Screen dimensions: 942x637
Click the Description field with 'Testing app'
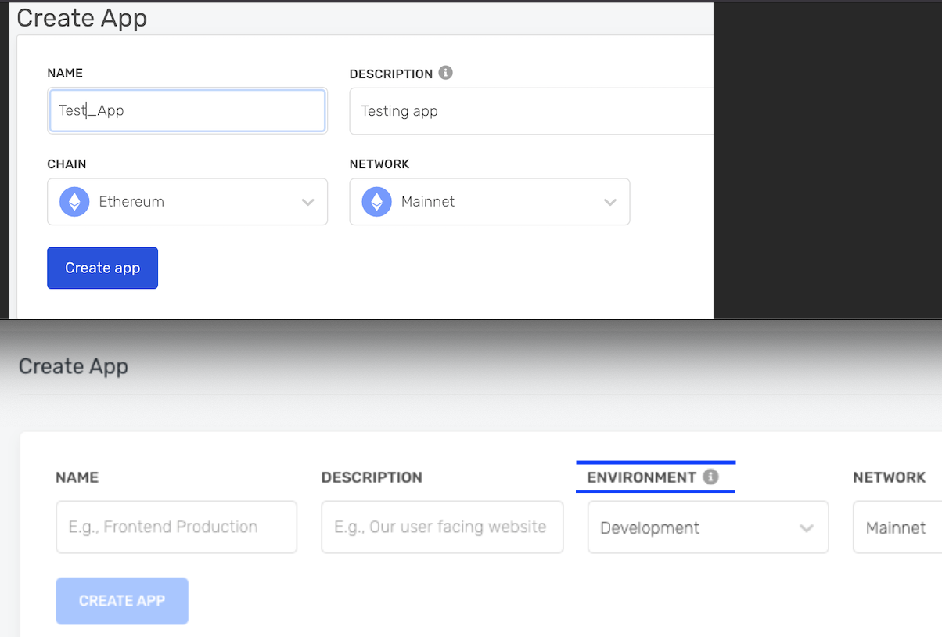tap(531, 111)
